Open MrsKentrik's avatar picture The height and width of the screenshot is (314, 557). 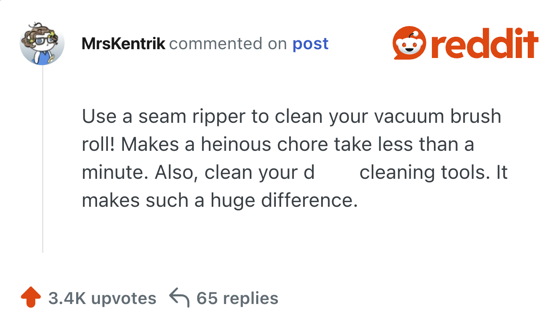42,43
